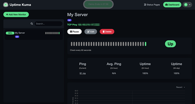
Task: Edit the My Server monitor
Action: tap(91, 31)
